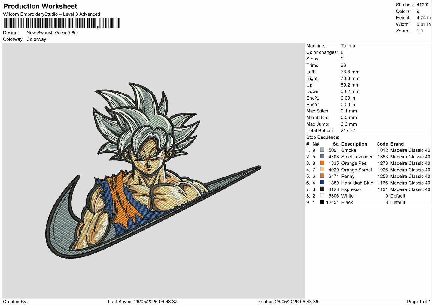The height and width of the screenshot is (307, 434).
Task: Click the Stitches value '41292'
Action: point(423,5)
